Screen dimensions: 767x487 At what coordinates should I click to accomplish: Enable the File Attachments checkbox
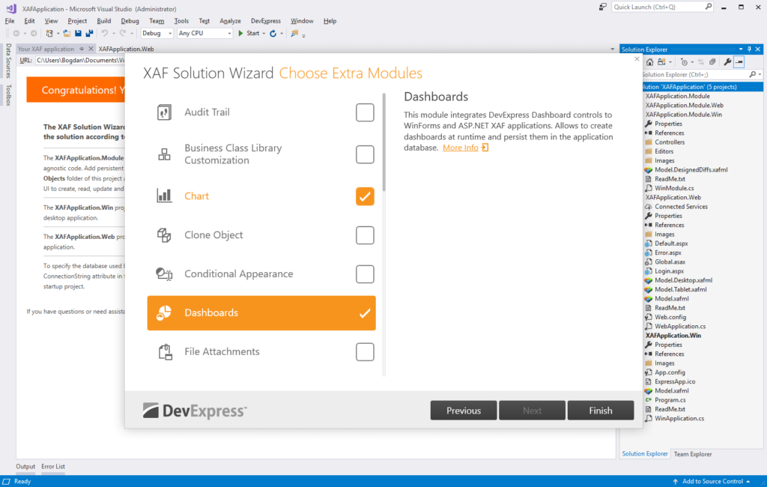point(365,351)
